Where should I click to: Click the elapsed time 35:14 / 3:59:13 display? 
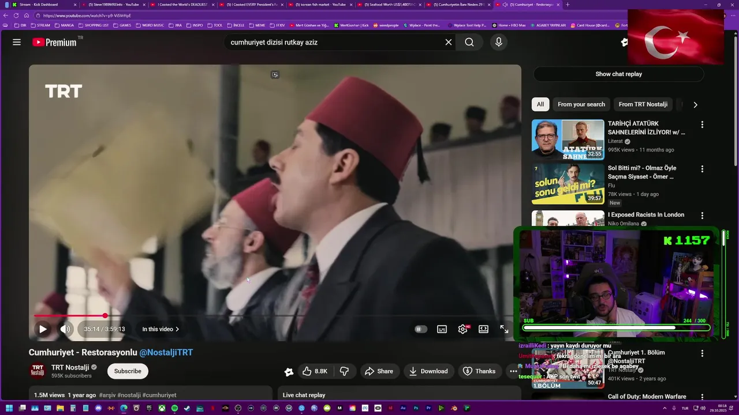point(104,329)
